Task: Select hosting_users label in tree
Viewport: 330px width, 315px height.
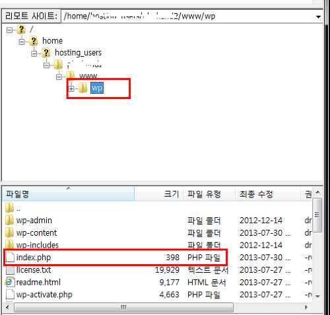Action: click(x=78, y=53)
